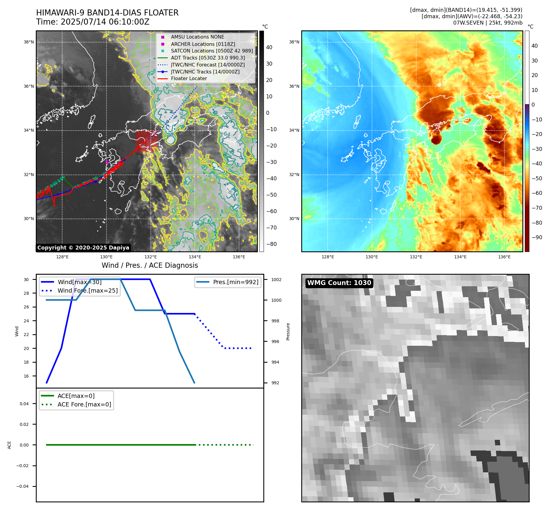This screenshot has height=513, width=550.
Task: Click the 07W.SEVEN | 25kt, 992mb label
Action: pyautogui.click(x=488, y=23)
